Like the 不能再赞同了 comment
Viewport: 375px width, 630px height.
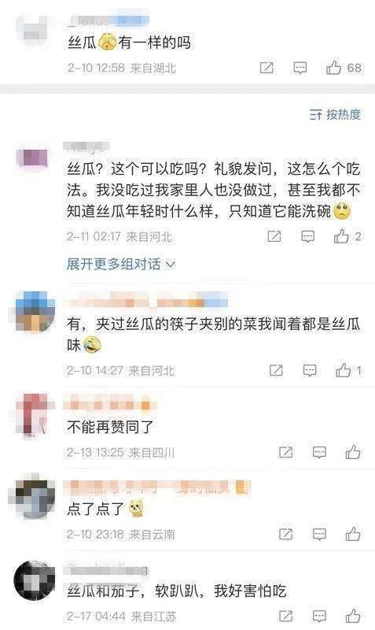click(353, 452)
